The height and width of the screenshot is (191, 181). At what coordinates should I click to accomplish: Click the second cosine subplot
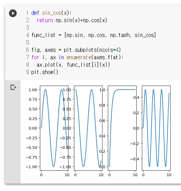click(88, 128)
